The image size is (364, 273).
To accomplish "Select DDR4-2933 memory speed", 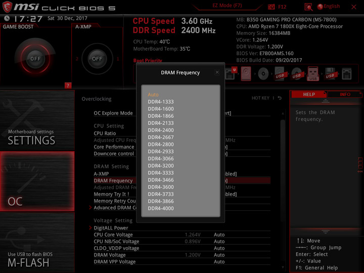I will click(x=161, y=151).
